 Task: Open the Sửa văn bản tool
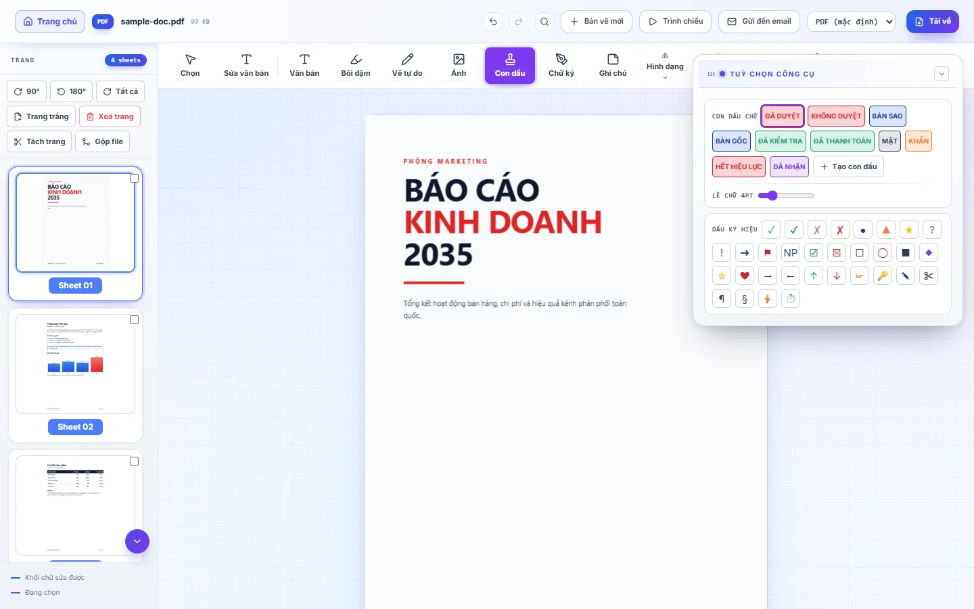click(246, 66)
